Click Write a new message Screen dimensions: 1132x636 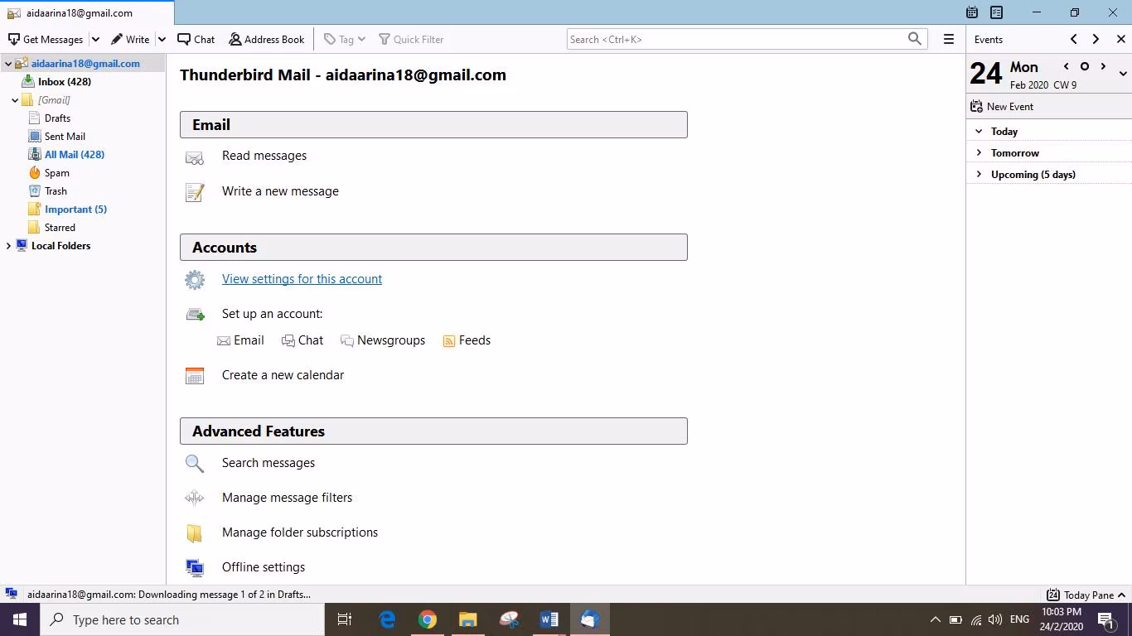coord(280,191)
